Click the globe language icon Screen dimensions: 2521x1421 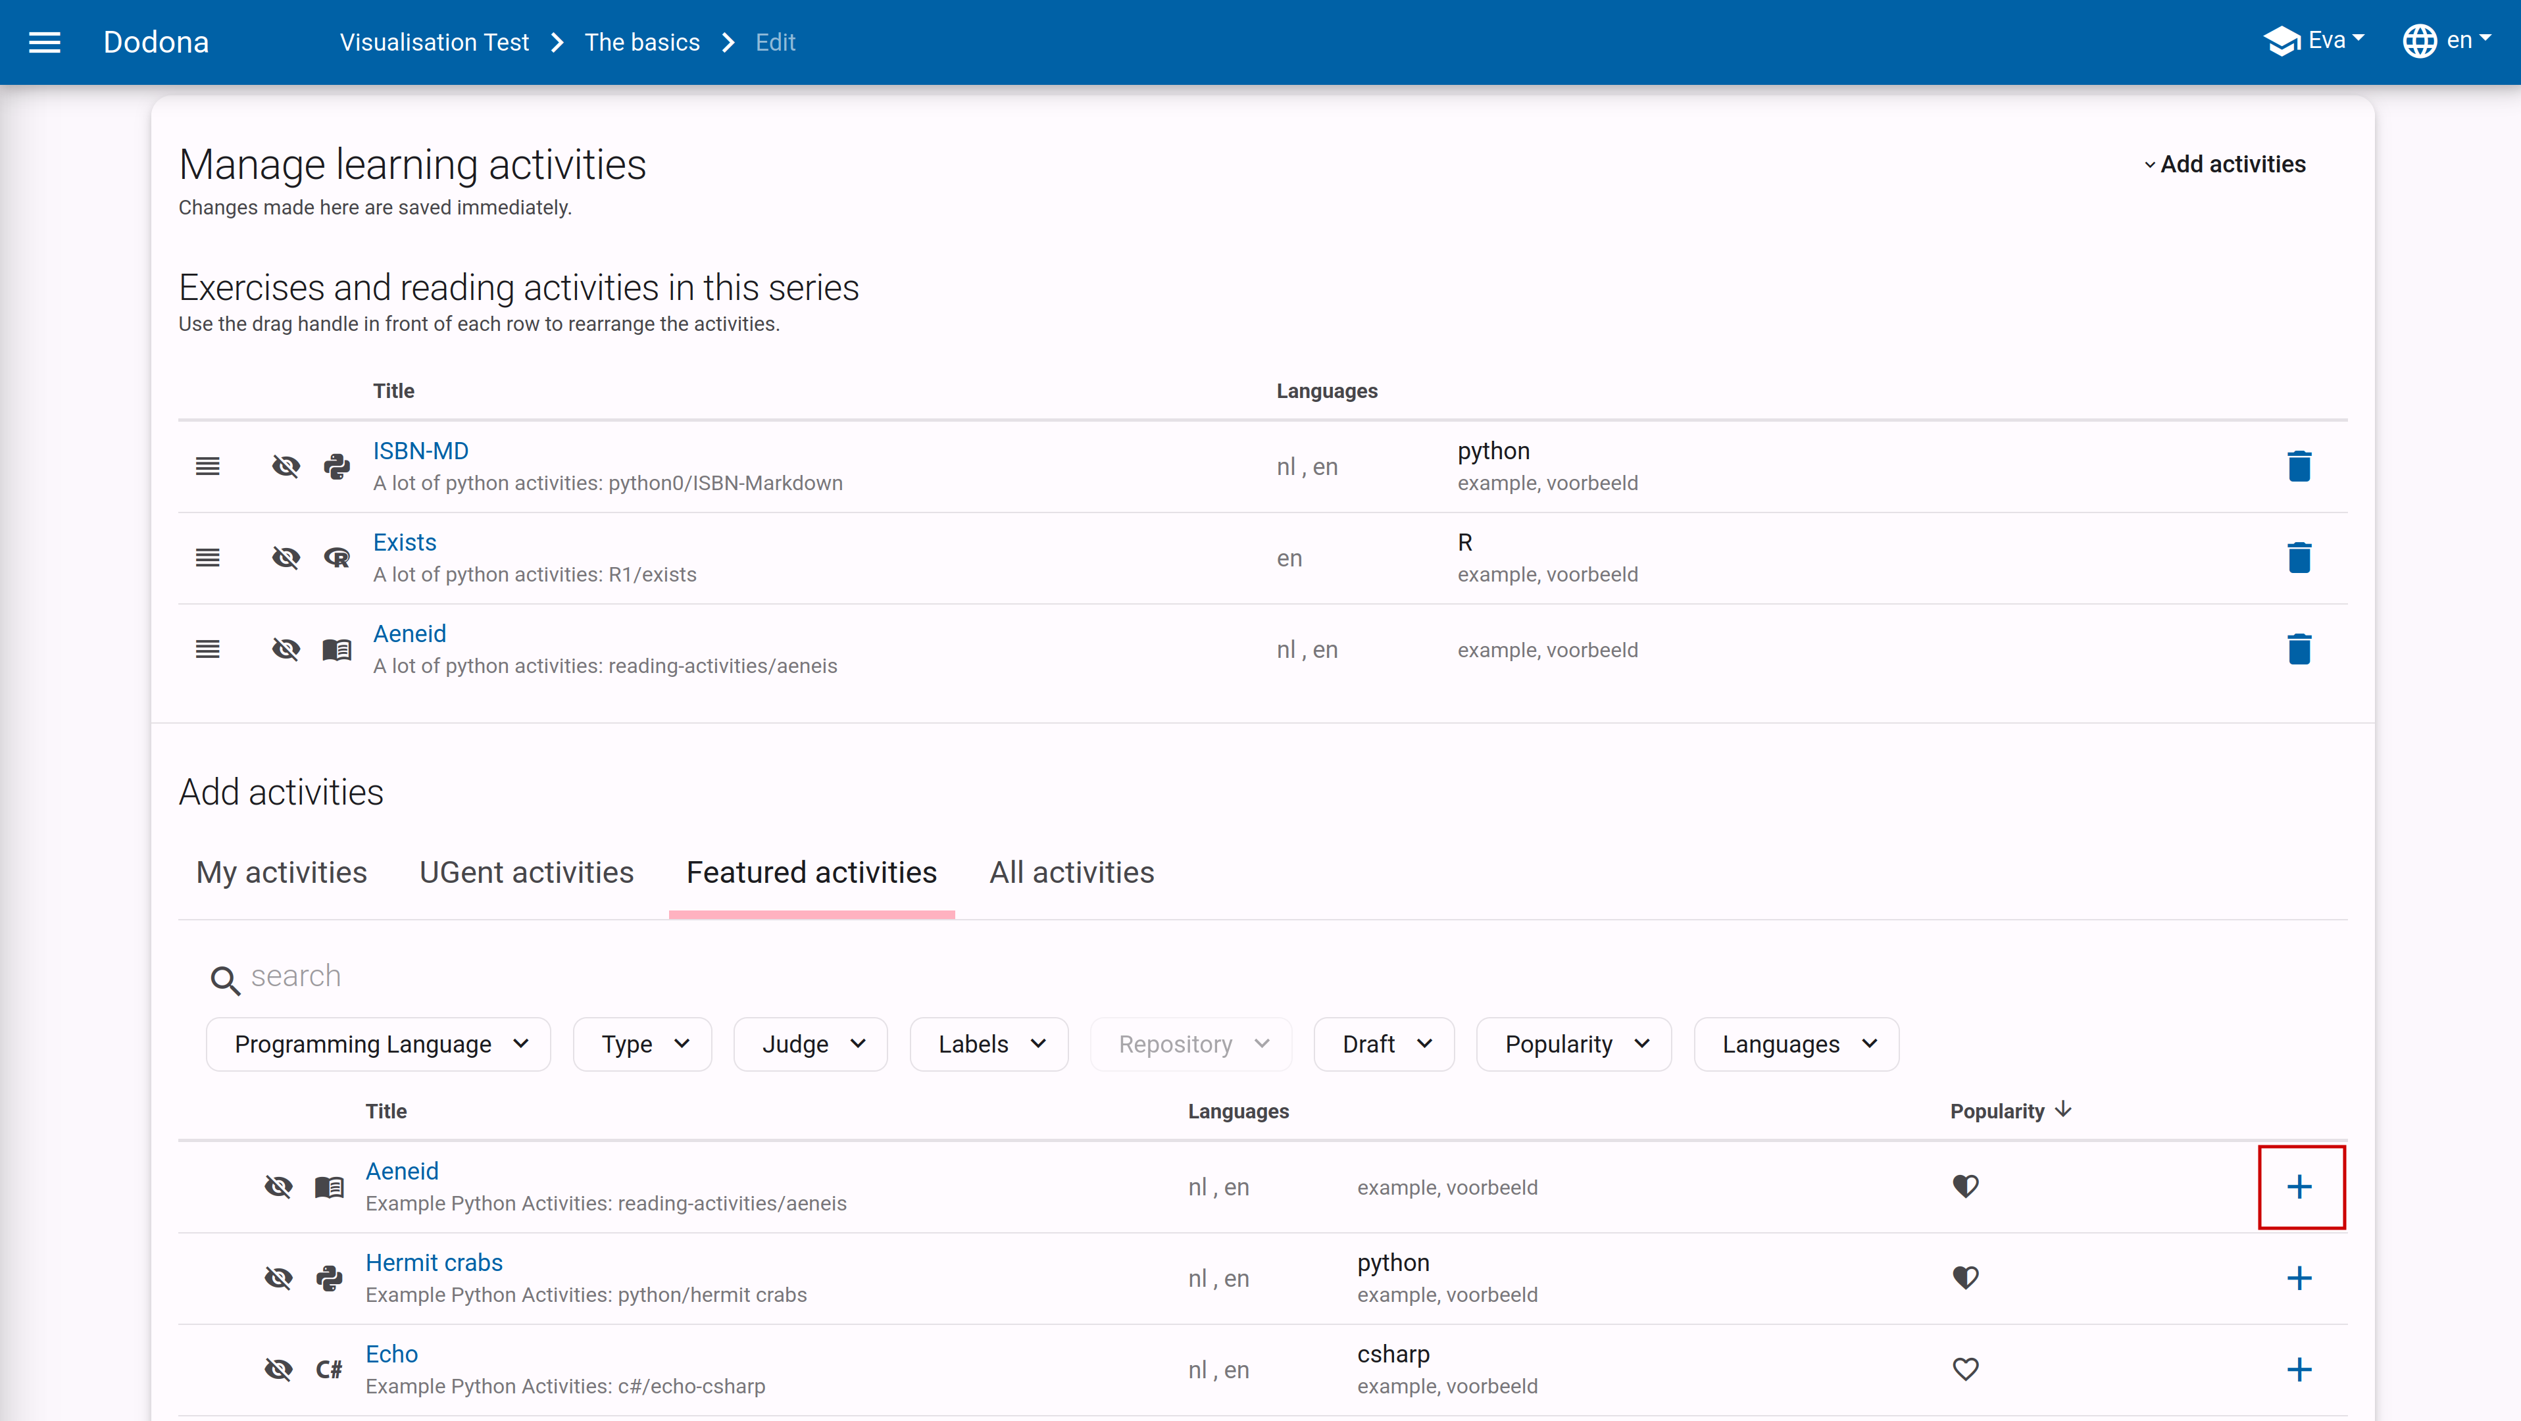click(2419, 41)
